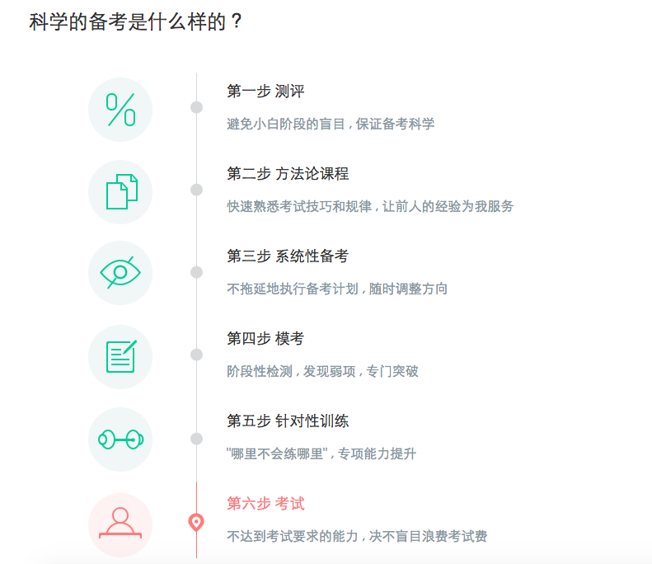Click the red location pin marker
Screen dimensions: 652x564
pyautogui.click(x=196, y=523)
